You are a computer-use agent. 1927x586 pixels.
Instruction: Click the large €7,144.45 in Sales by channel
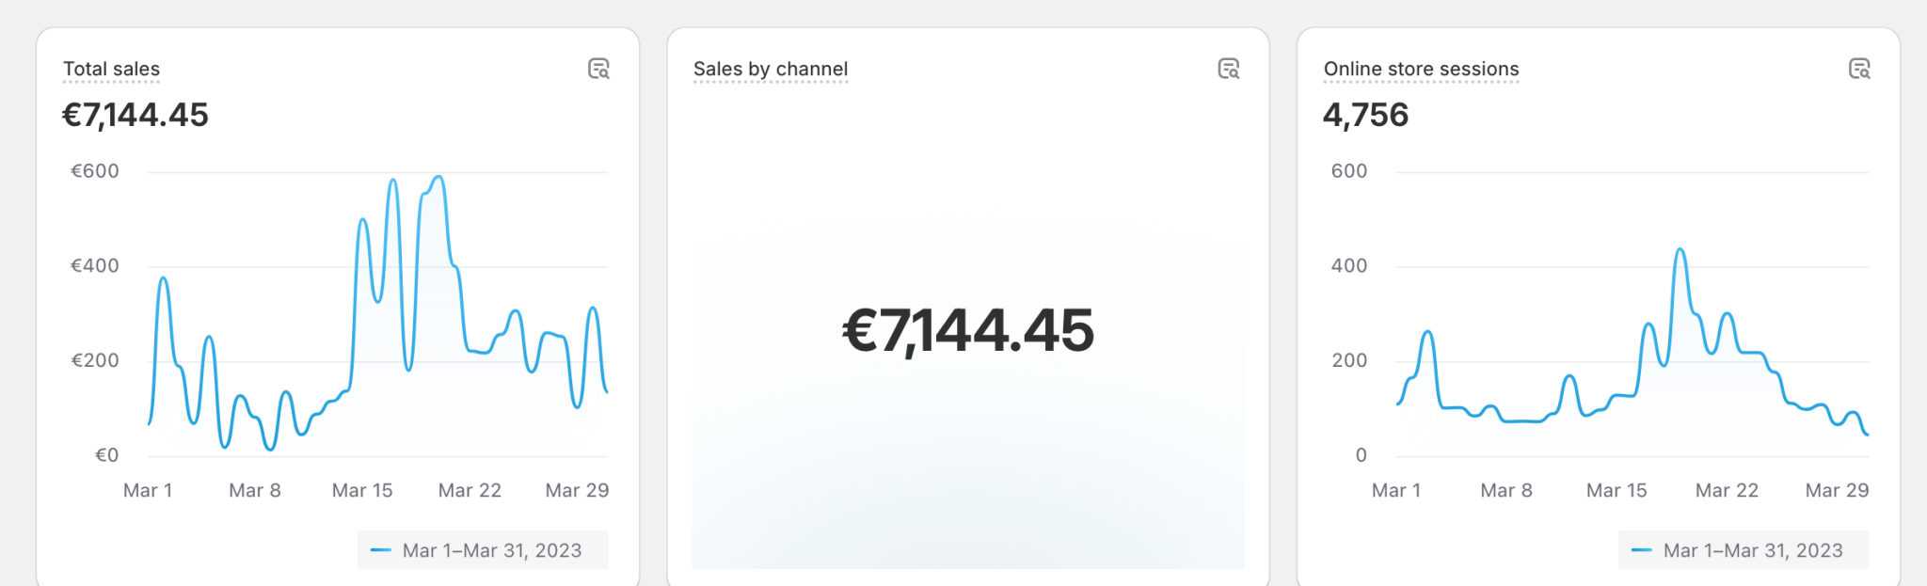click(967, 331)
